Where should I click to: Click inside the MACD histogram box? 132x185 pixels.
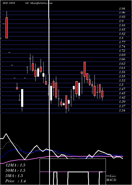click(x=73, y=172)
